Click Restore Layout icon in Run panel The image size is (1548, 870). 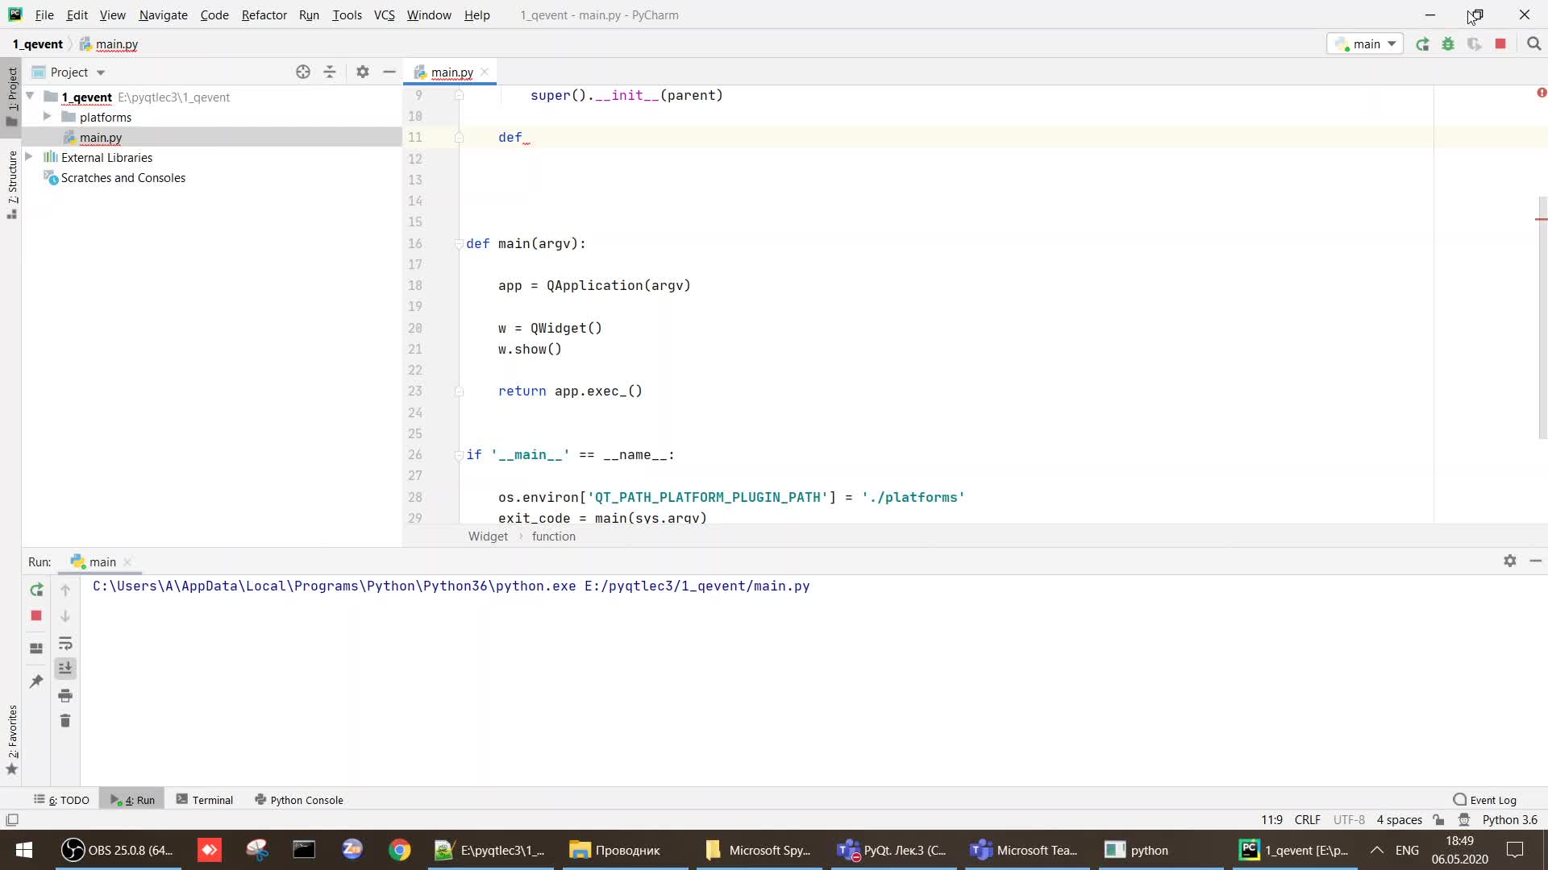click(x=36, y=648)
